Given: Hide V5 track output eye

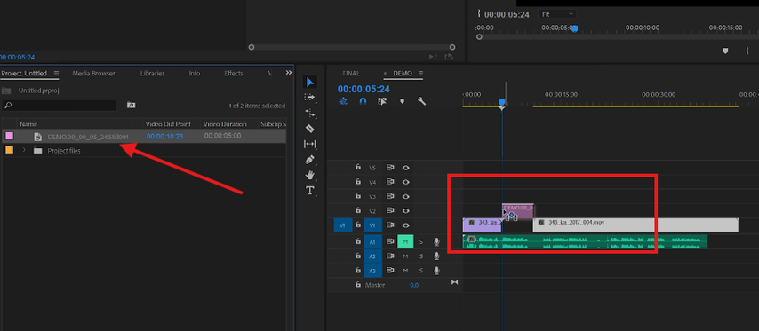Looking at the screenshot, I should click(406, 168).
